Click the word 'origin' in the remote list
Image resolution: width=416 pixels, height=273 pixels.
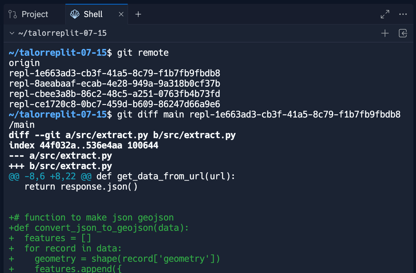(24, 63)
